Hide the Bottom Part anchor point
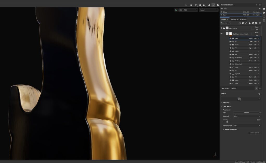Image resolution: width=266 pixels, height=163 pixels. point(230,64)
